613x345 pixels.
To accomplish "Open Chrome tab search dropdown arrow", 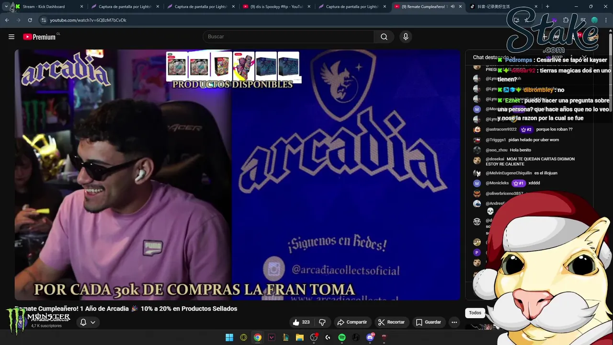I will click(6, 7).
